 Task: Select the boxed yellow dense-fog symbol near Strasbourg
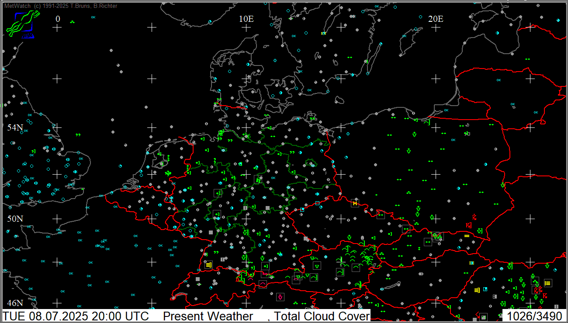(208, 265)
